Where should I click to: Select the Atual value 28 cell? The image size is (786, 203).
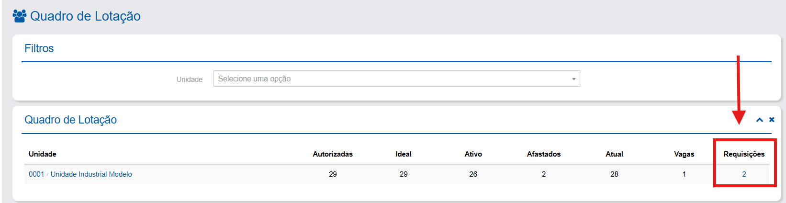coord(614,174)
